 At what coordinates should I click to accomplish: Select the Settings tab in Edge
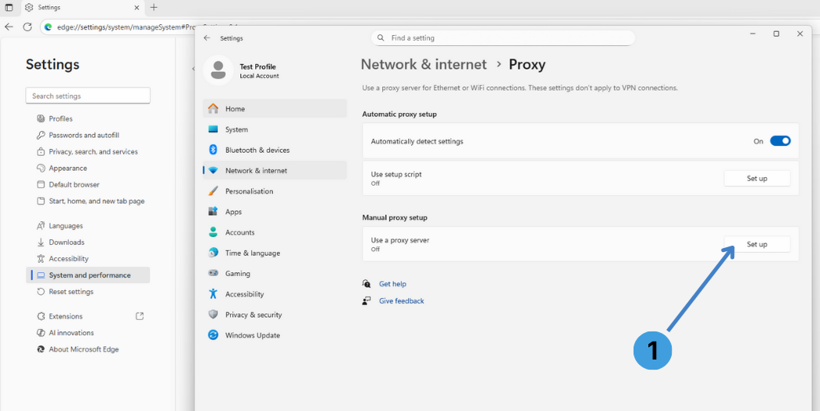(x=82, y=7)
